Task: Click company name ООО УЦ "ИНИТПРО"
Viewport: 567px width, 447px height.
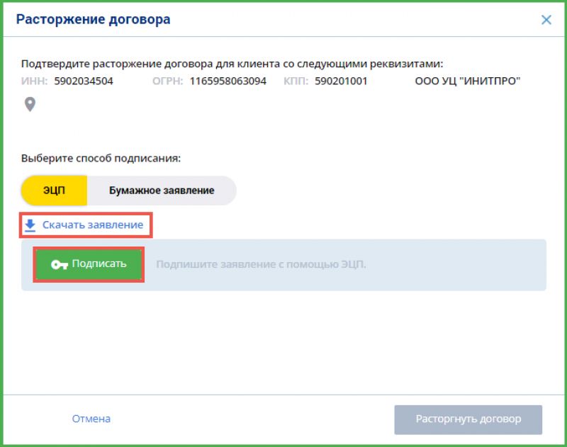Action: [x=468, y=81]
